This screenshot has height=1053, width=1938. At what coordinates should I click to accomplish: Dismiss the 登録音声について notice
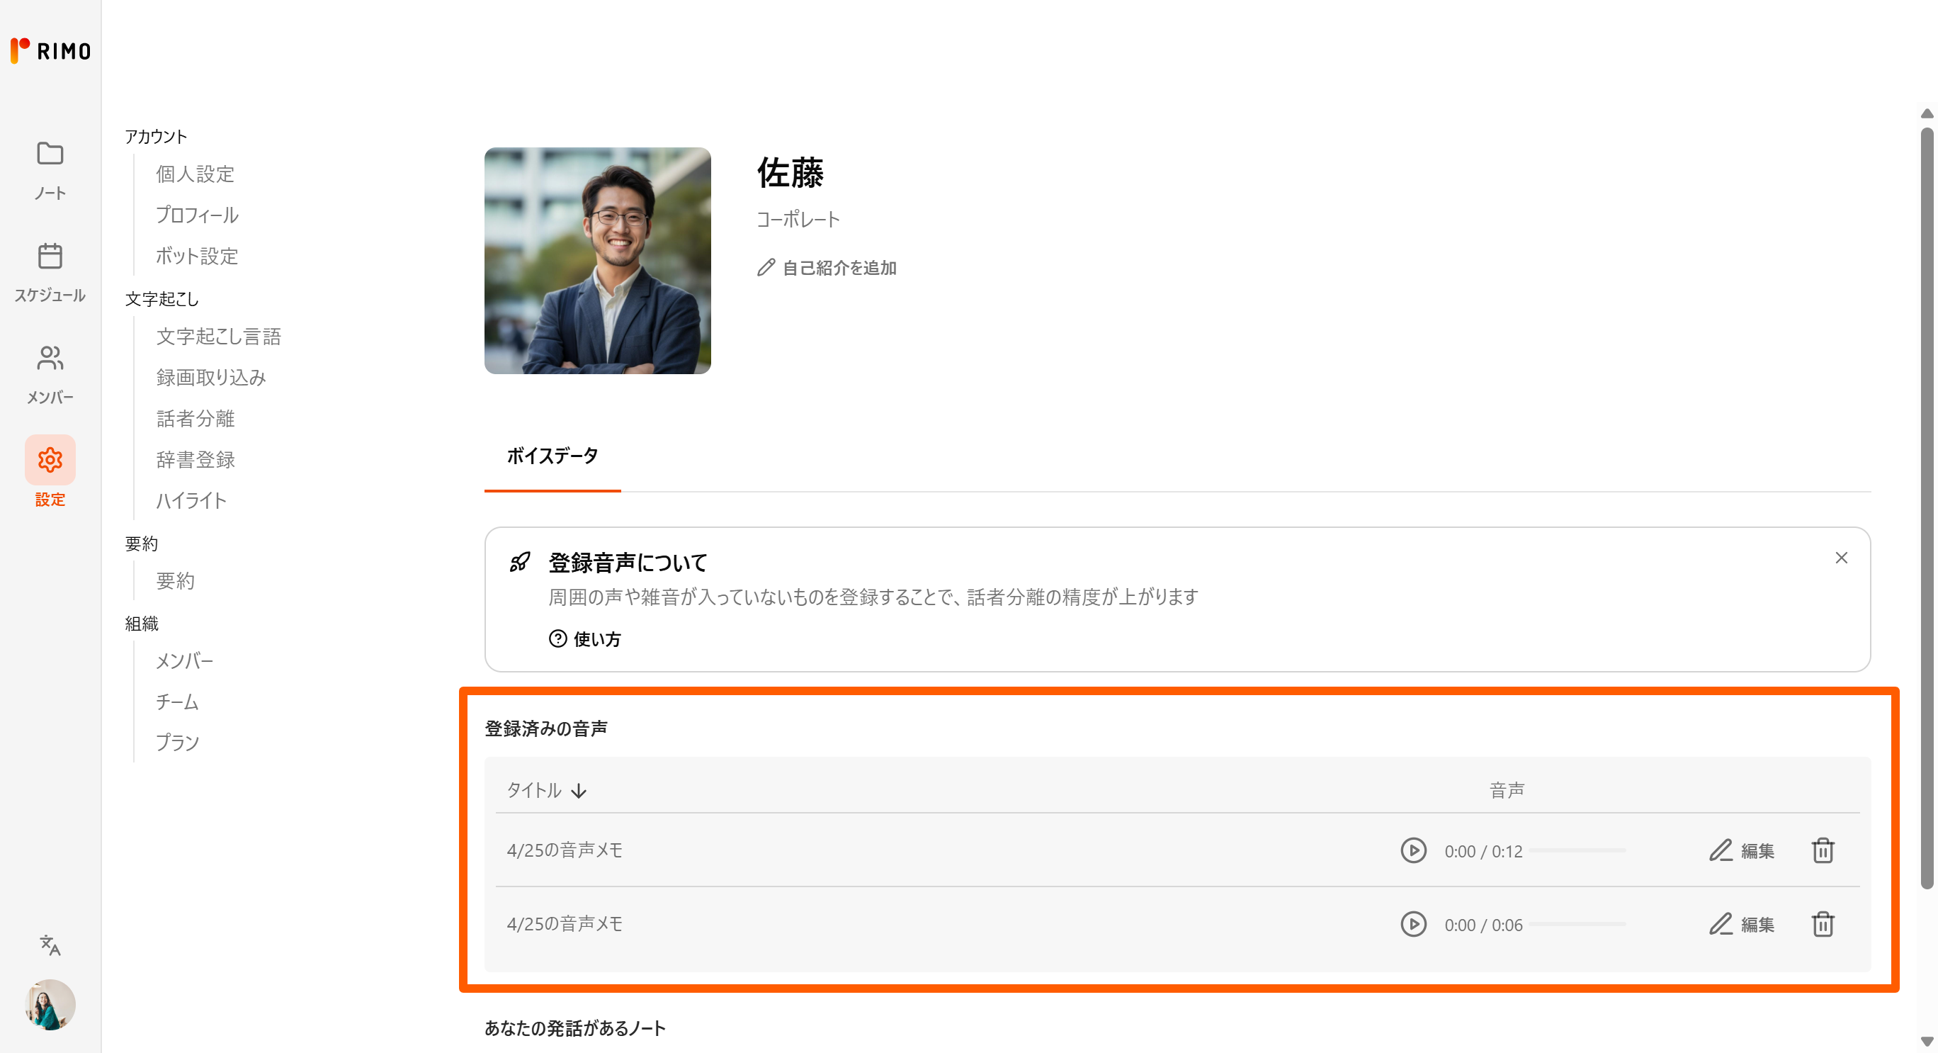pos(1841,558)
